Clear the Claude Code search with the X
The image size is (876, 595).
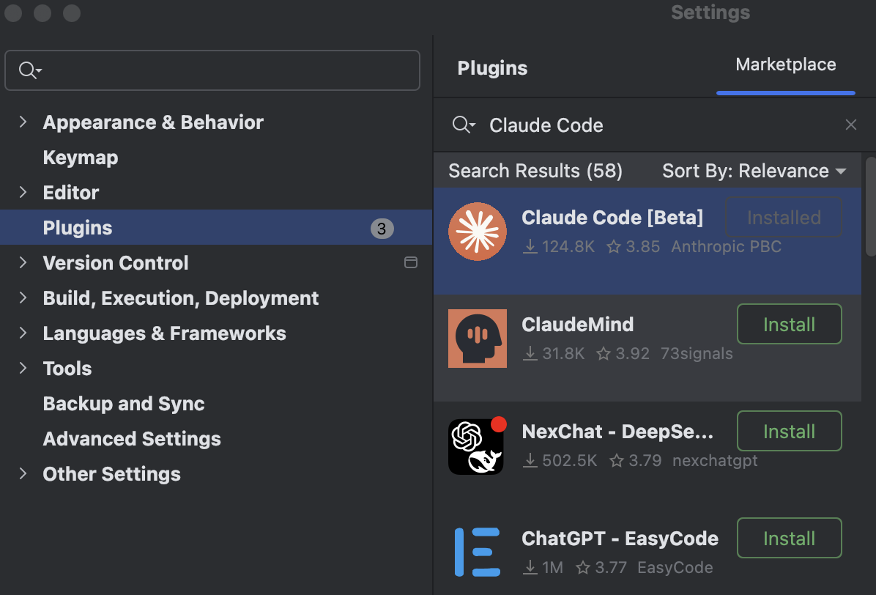pyautogui.click(x=851, y=125)
